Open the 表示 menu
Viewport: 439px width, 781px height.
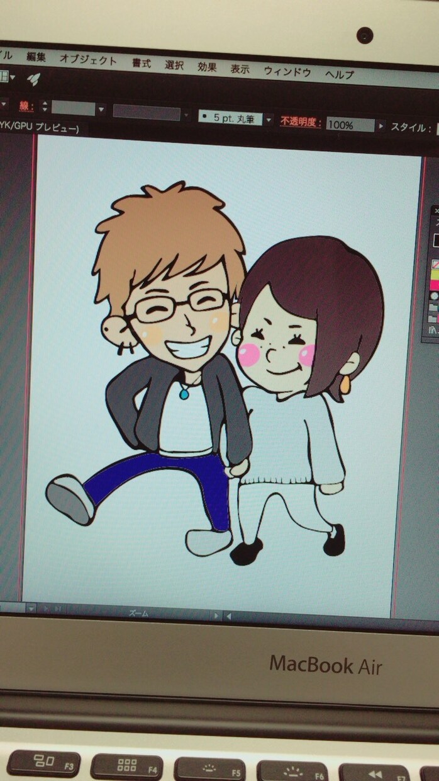[240, 69]
